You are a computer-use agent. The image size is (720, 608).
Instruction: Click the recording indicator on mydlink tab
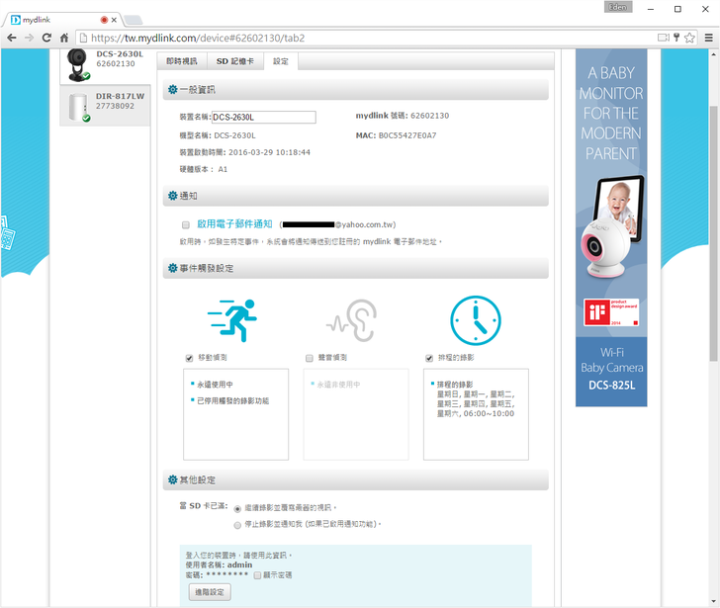pyautogui.click(x=104, y=20)
